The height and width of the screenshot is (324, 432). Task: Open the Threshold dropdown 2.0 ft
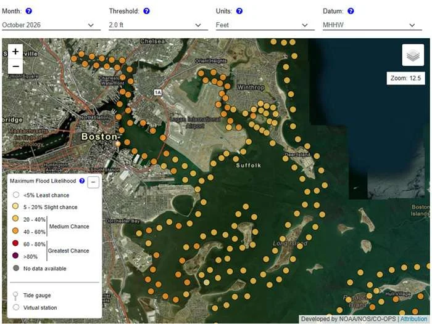tap(158, 25)
